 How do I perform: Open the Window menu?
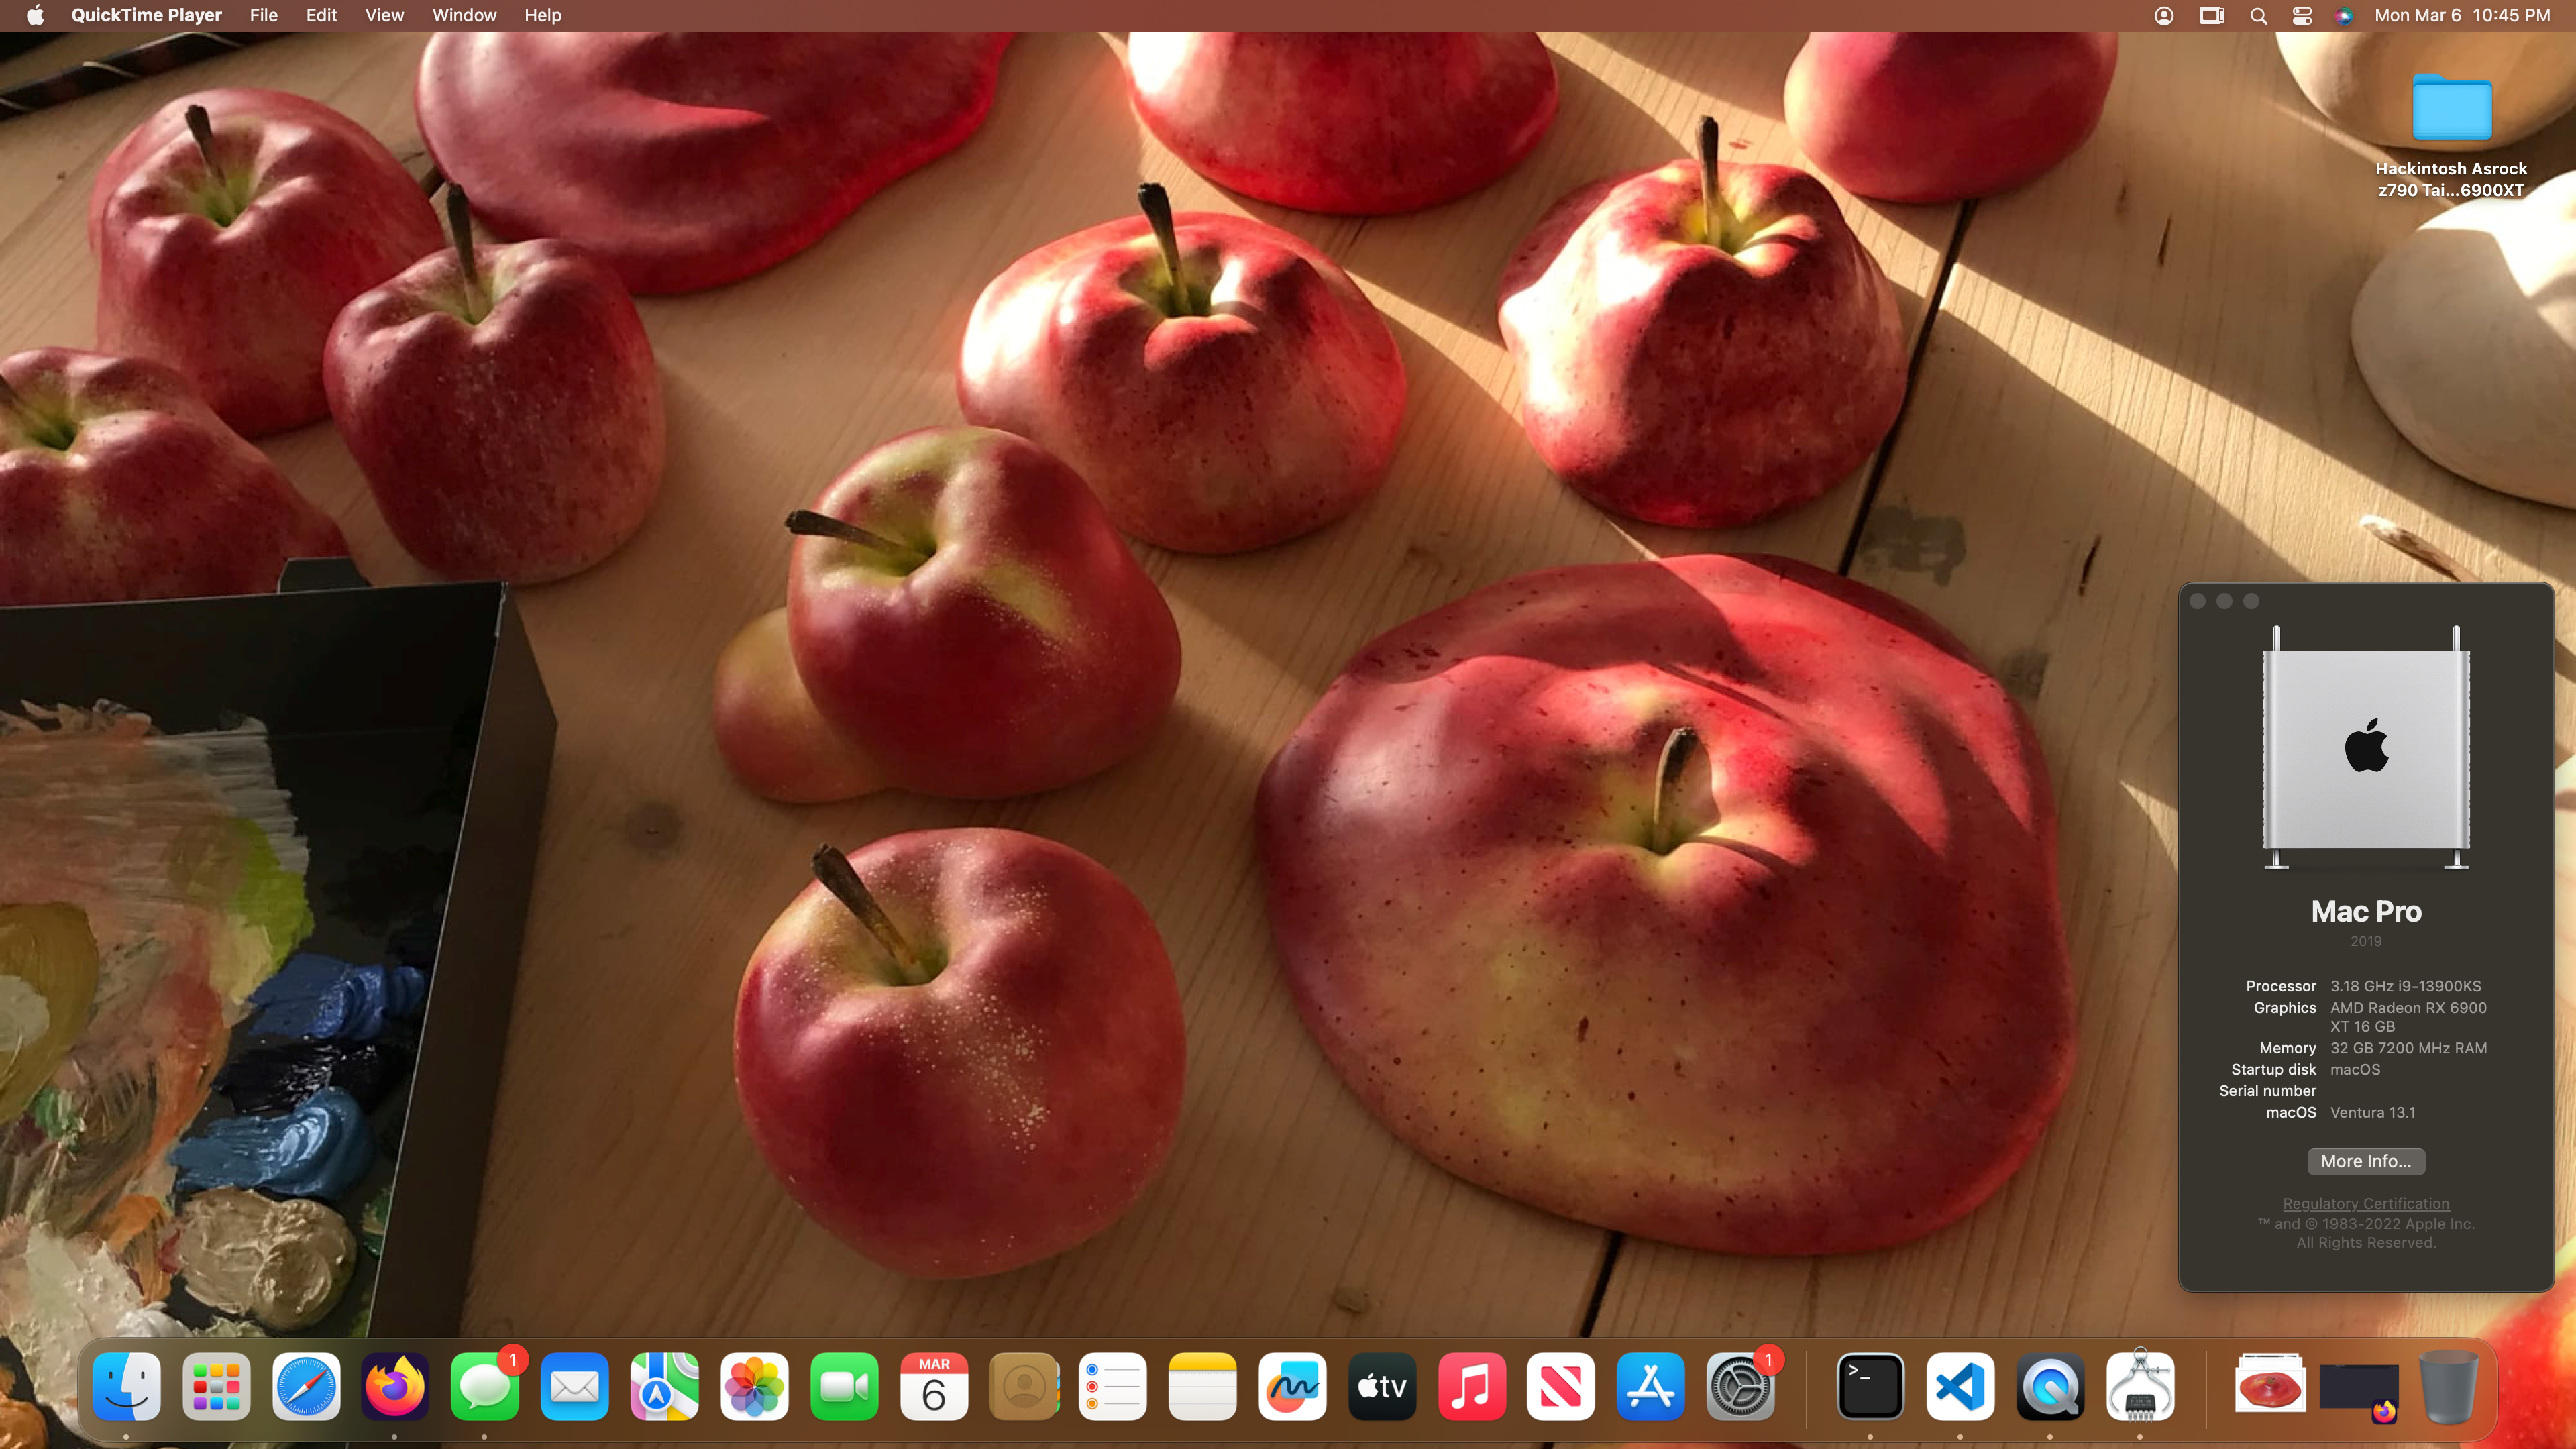(464, 16)
